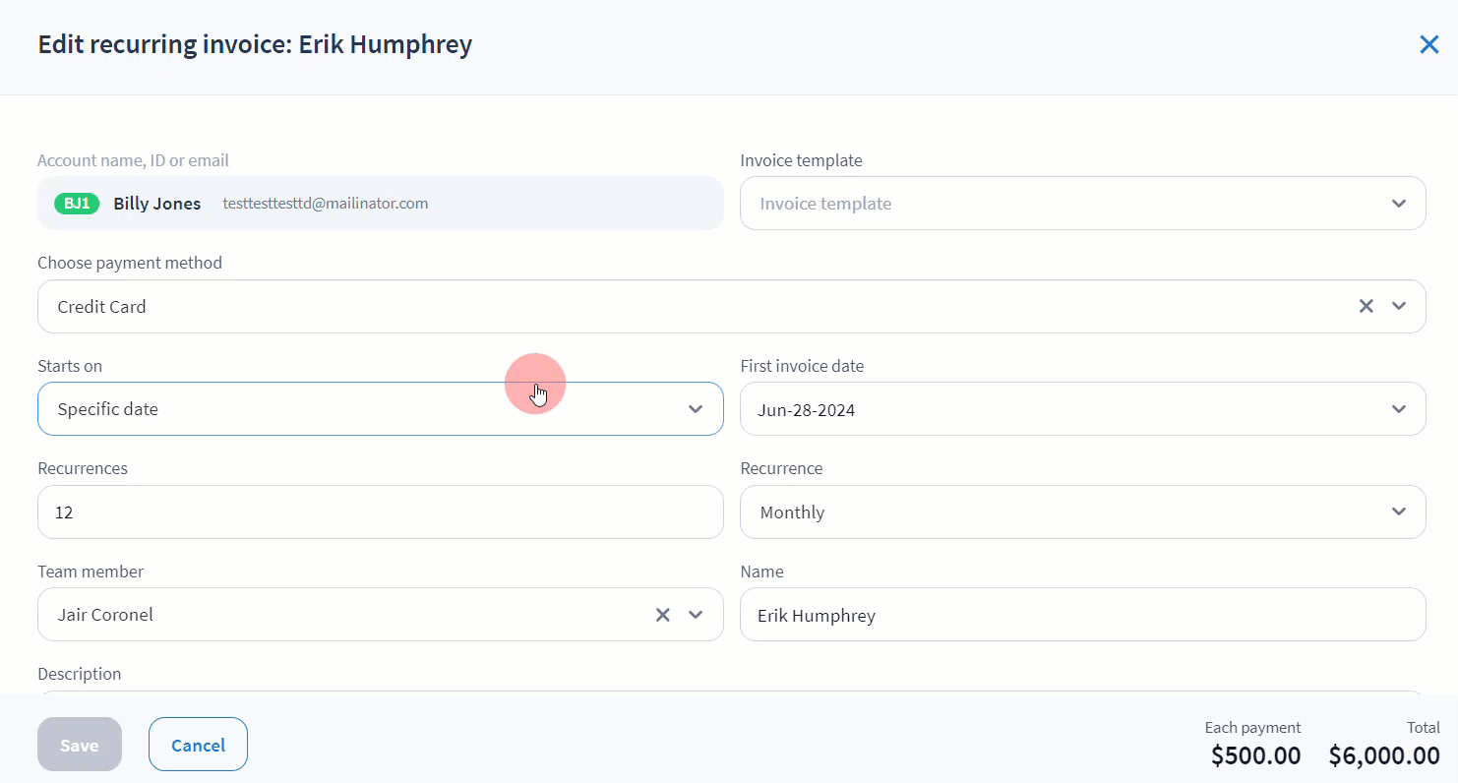
Task: Expand the Team member chevron arrow
Action: click(696, 615)
